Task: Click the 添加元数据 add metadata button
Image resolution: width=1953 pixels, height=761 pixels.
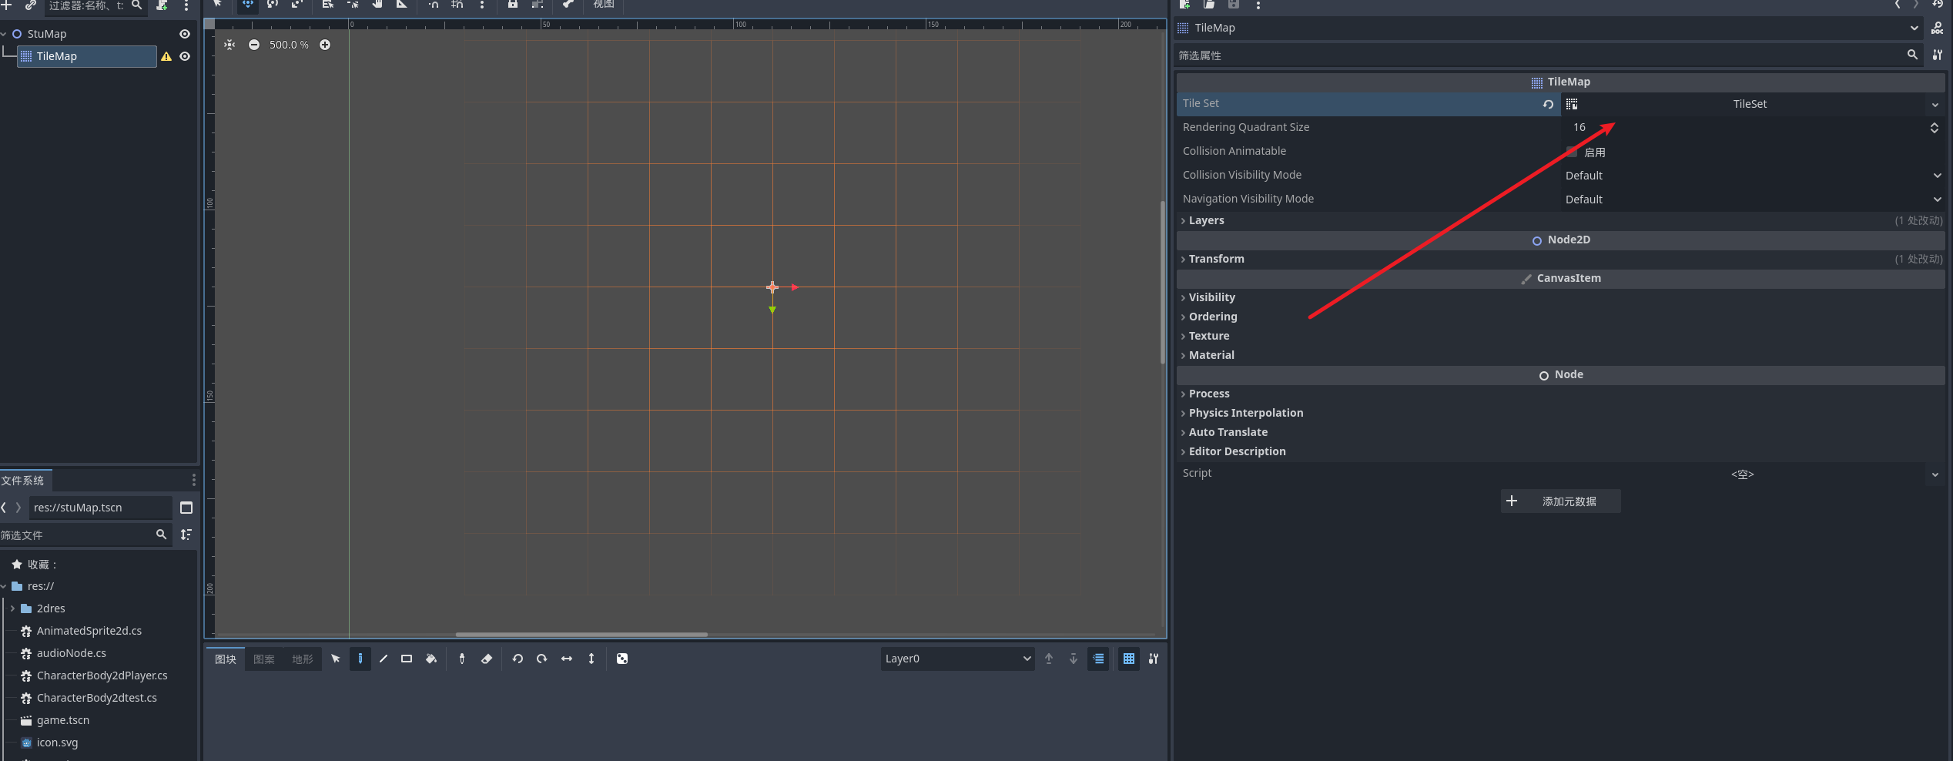Action: (x=1560, y=501)
